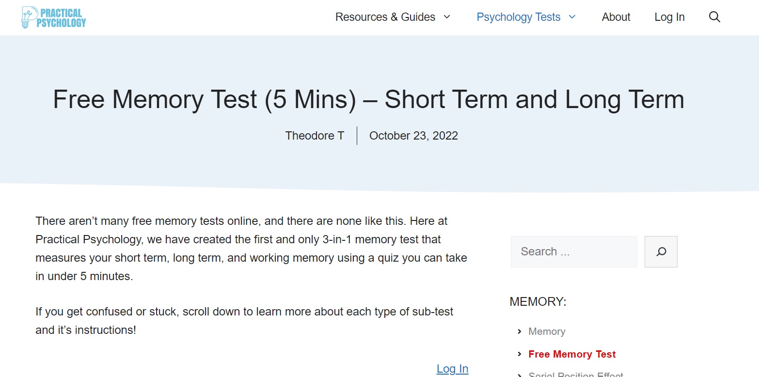Open the Free Memory Test sidebar link

pyautogui.click(x=572, y=354)
